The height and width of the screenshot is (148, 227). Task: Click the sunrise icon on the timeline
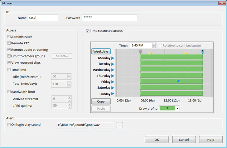click(150, 54)
